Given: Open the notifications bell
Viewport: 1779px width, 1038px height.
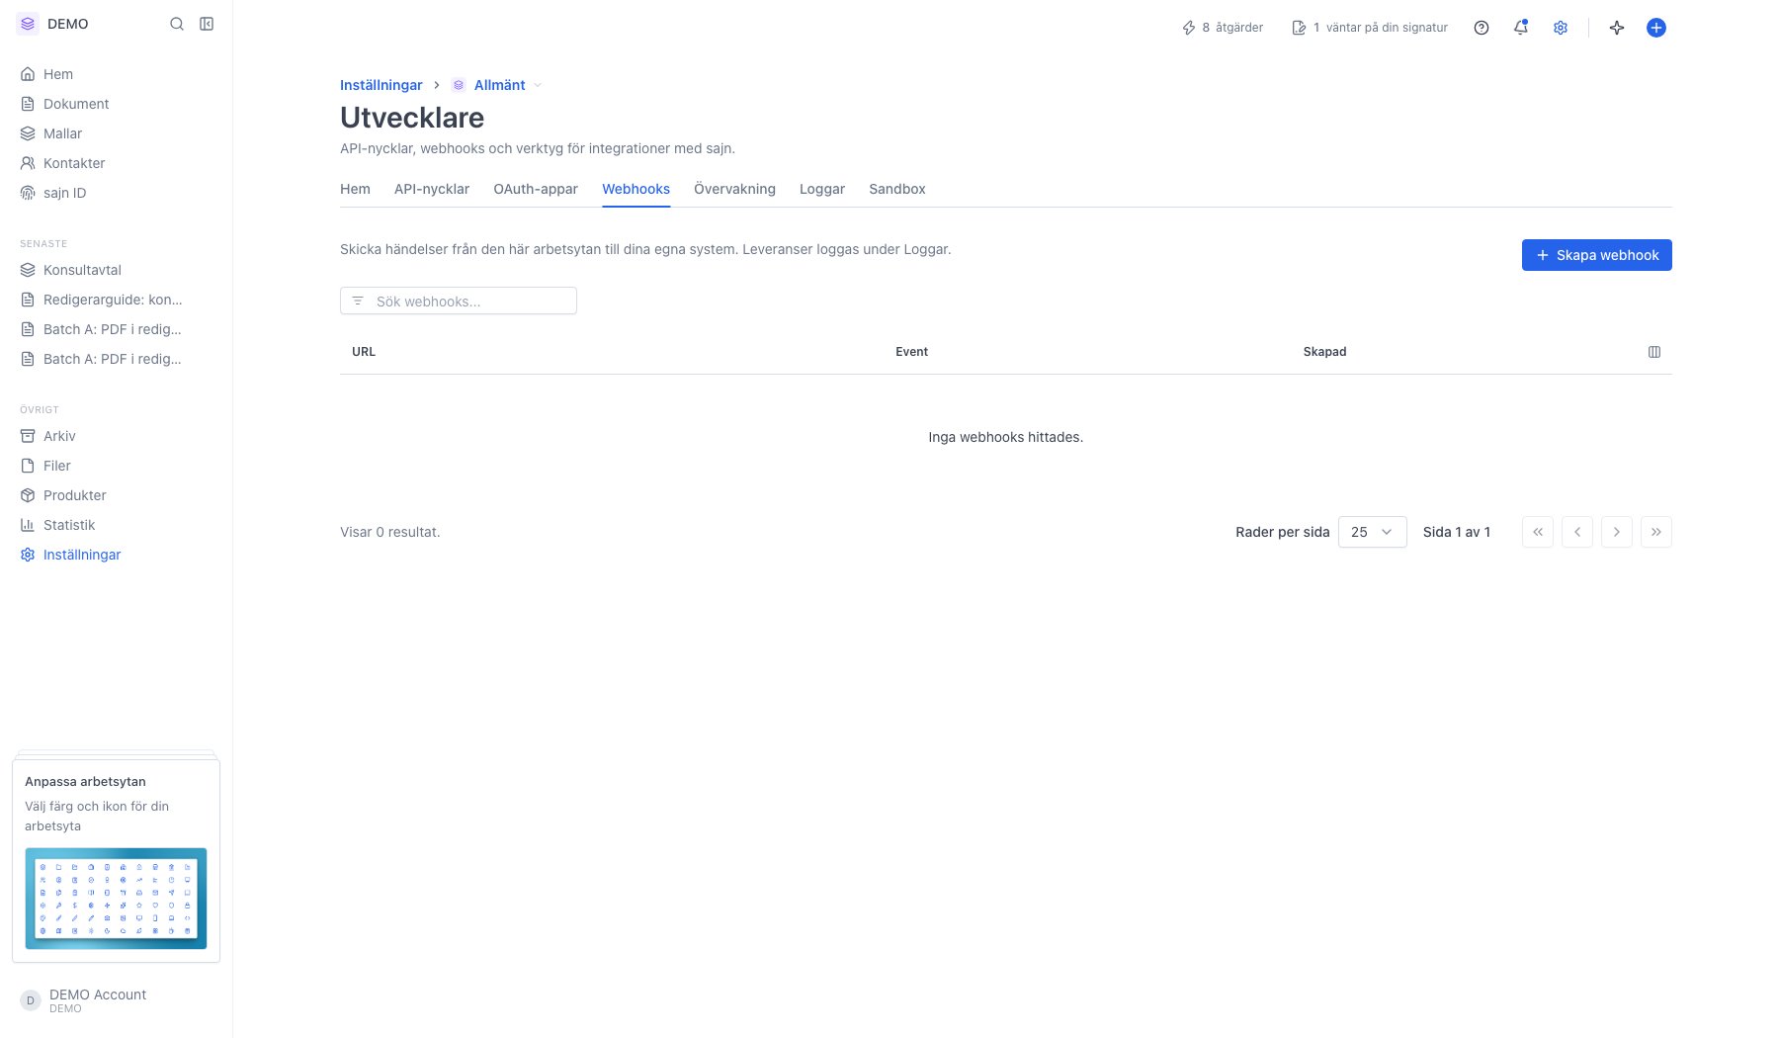Looking at the screenshot, I should tap(1521, 28).
